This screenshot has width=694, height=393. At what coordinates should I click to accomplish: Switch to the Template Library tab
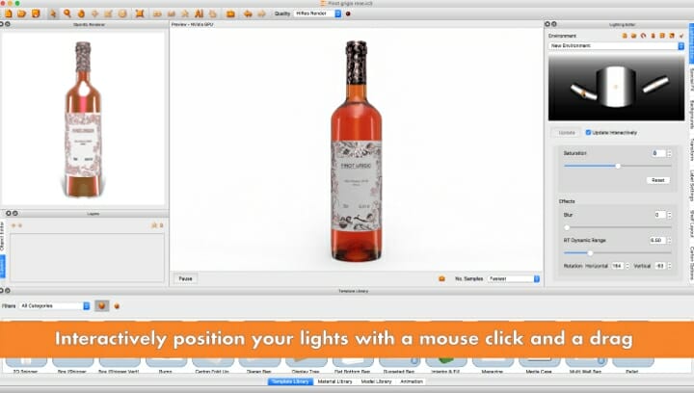(x=290, y=381)
